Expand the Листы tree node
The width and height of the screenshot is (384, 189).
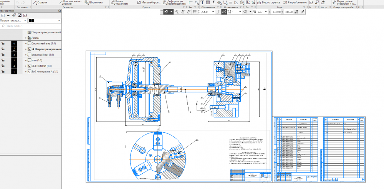pos(26,38)
